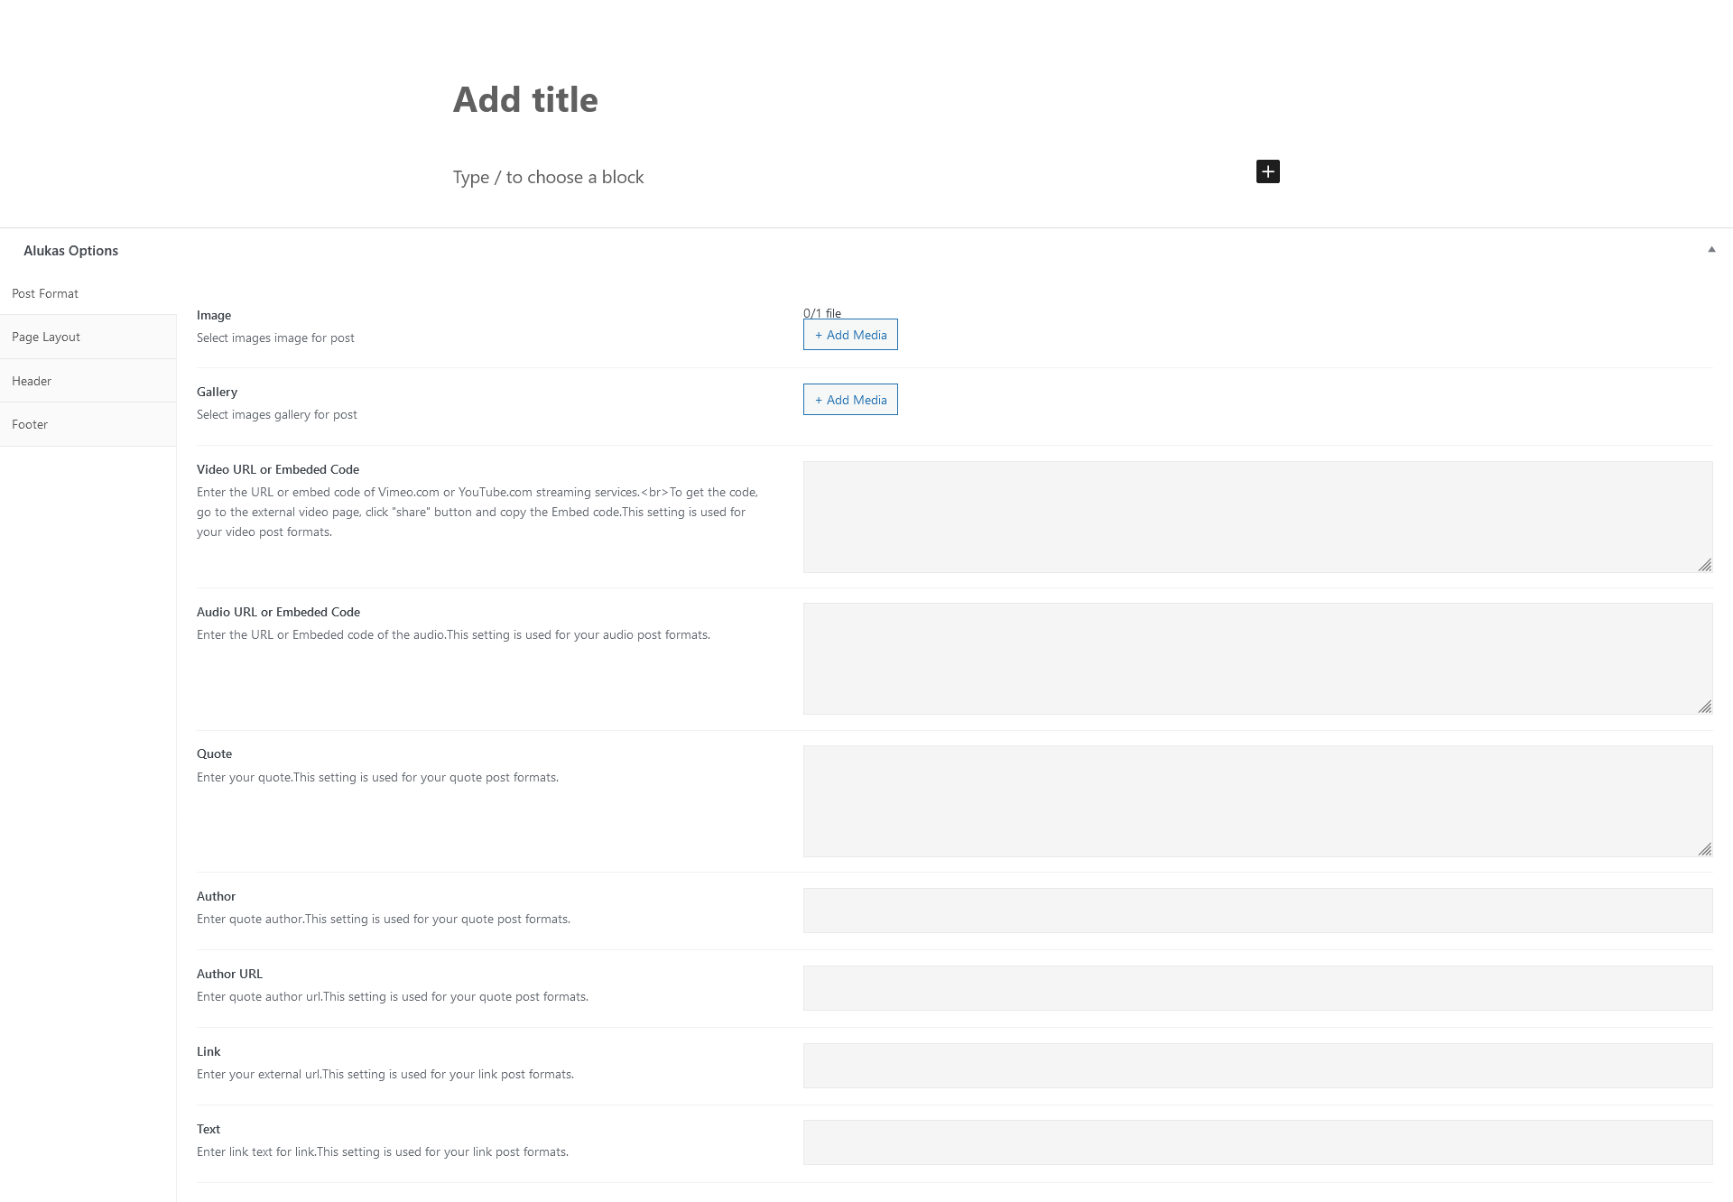Click Add Media button for Gallery
1733x1202 pixels.
coord(850,400)
